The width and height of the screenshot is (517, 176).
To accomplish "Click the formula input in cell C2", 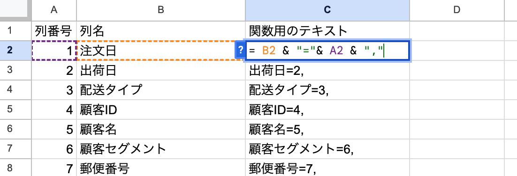I will [x=327, y=51].
